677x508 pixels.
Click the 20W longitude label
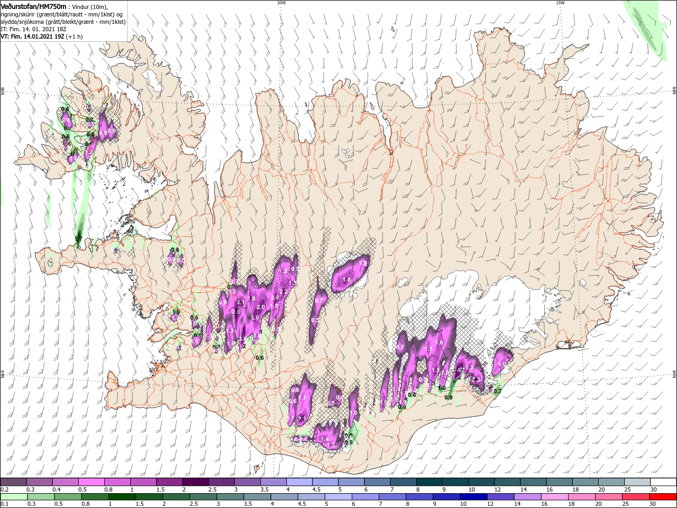pyautogui.click(x=281, y=3)
